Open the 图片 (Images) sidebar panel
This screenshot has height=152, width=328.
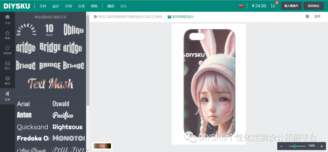point(7,65)
